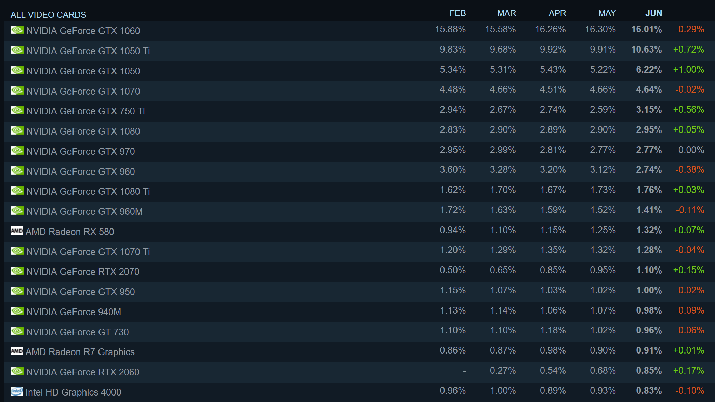Viewport: 715px width, 402px height.
Task: Click the NVIDIA logo beside GTX 1080 Ti
Action: (x=17, y=191)
